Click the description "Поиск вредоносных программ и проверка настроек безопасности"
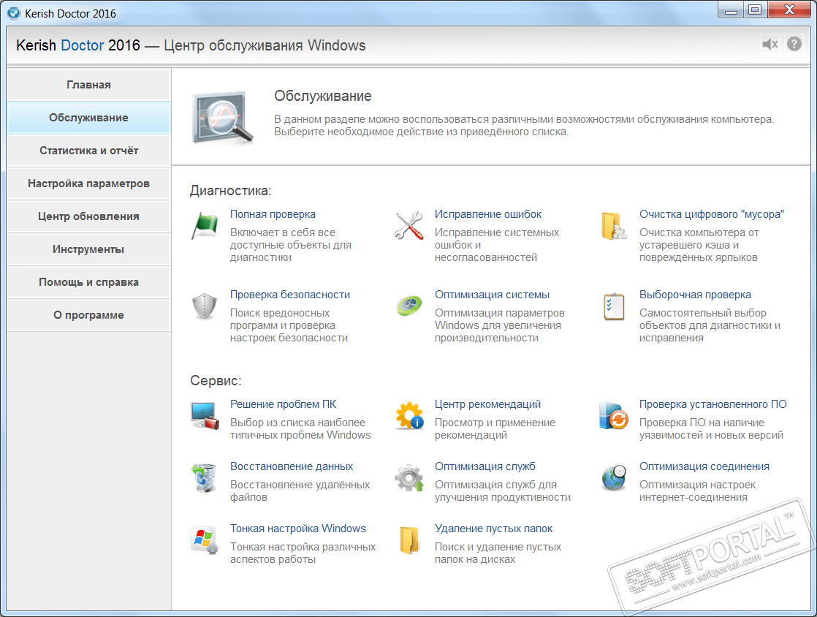 click(289, 325)
